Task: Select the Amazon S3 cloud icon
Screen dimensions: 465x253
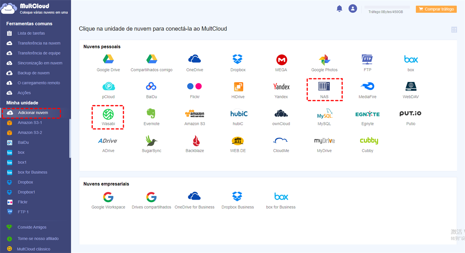Action: (195, 113)
